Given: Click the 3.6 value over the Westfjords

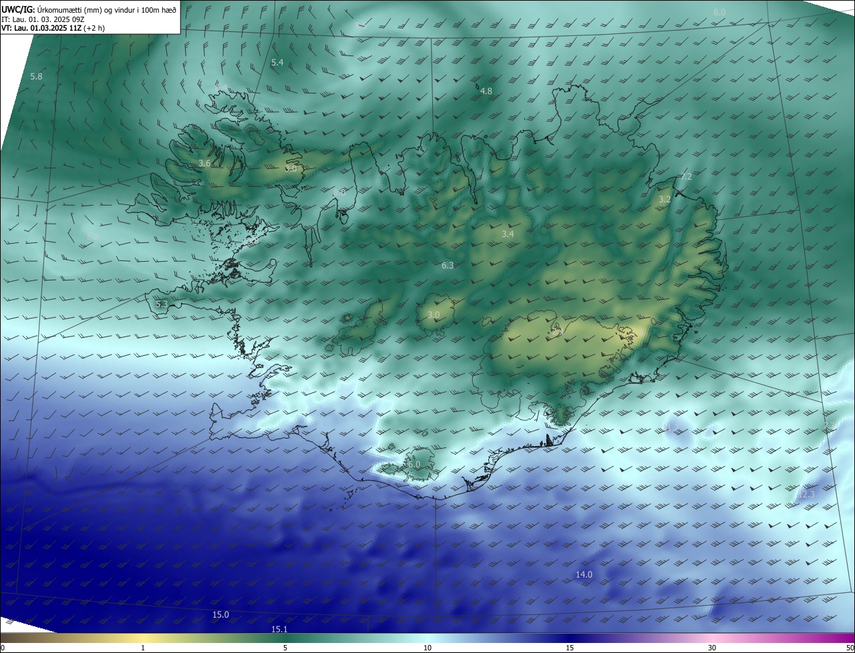Looking at the screenshot, I should tap(205, 163).
